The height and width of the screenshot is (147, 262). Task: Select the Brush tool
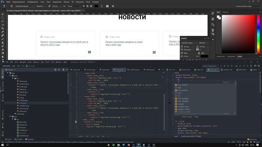tap(2, 39)
